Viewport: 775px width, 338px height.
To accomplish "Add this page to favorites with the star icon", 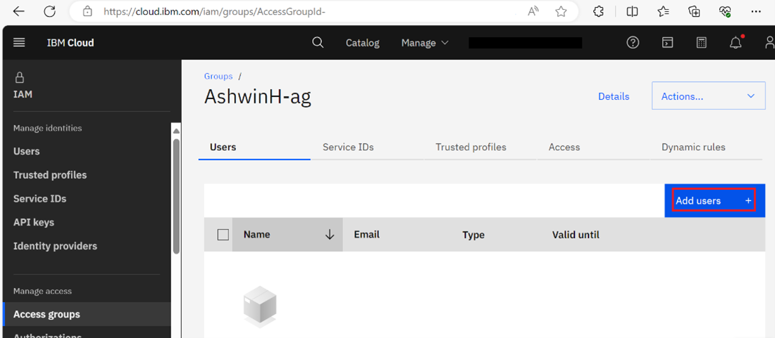I will (x=561, y=12).
